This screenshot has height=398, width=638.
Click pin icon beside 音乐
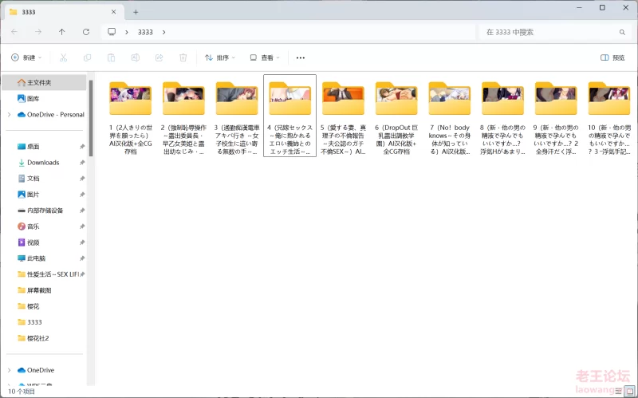[82, 227]
